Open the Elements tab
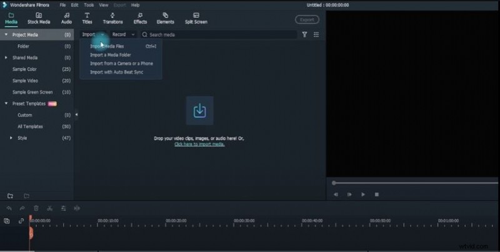This screenshot has width=500, height=252. [165, 19]
